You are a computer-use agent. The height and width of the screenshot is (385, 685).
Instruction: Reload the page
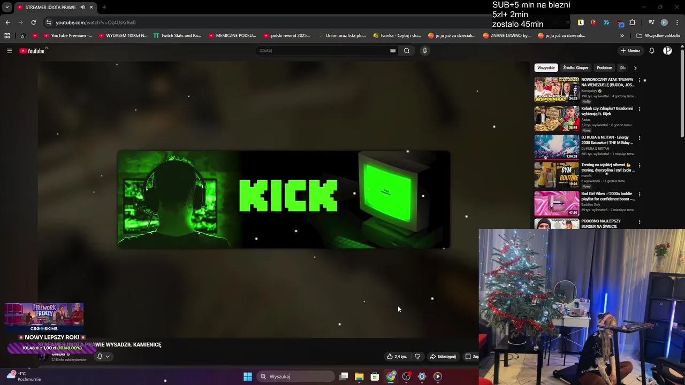tap(33, 22)
